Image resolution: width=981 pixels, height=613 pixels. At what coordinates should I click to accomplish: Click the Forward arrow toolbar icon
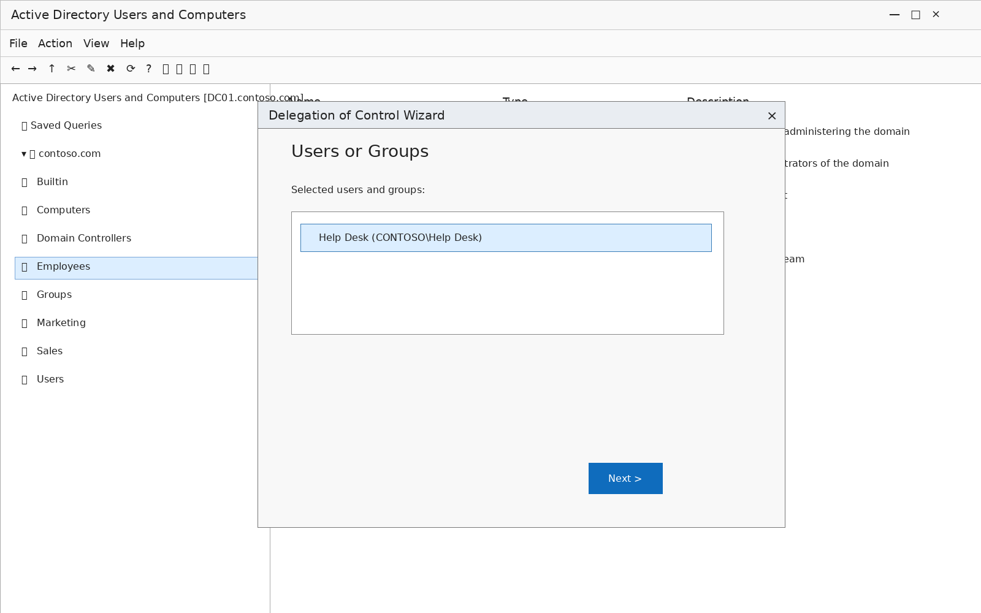click(32, 69)
